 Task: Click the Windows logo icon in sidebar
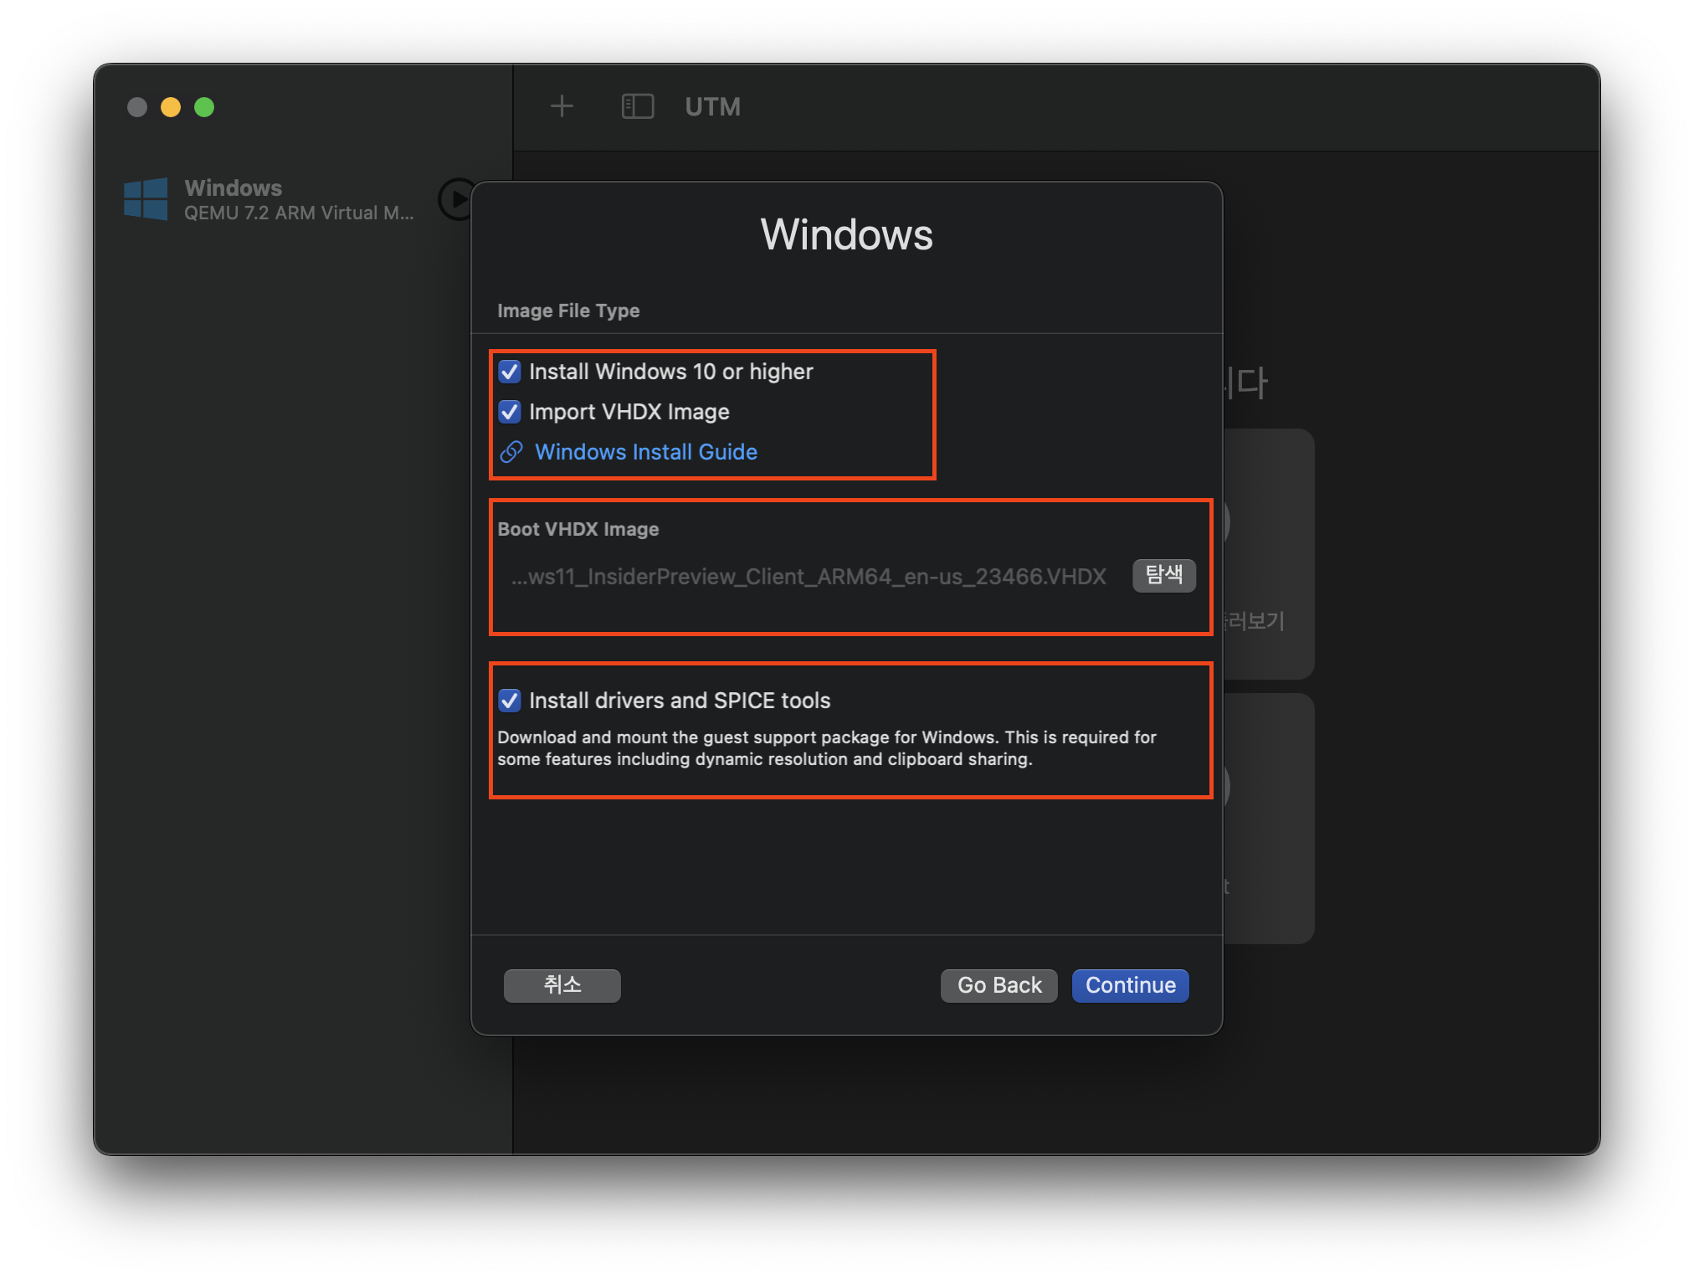coord(146,199)
